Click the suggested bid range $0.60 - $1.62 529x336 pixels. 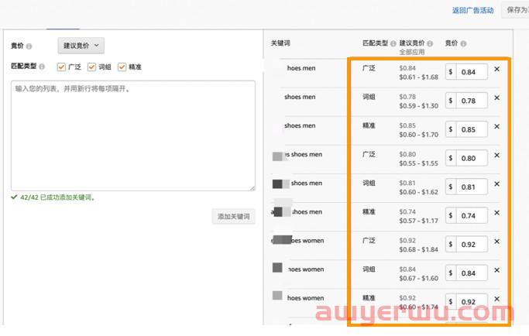(x=419, y=192)
